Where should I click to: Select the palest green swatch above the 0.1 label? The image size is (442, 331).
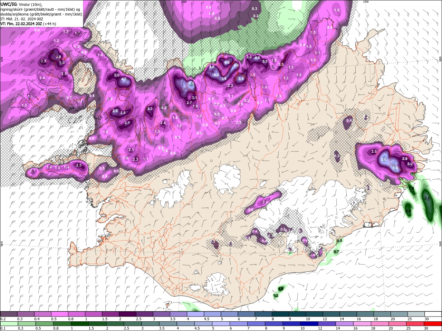[x=9, y=324]
